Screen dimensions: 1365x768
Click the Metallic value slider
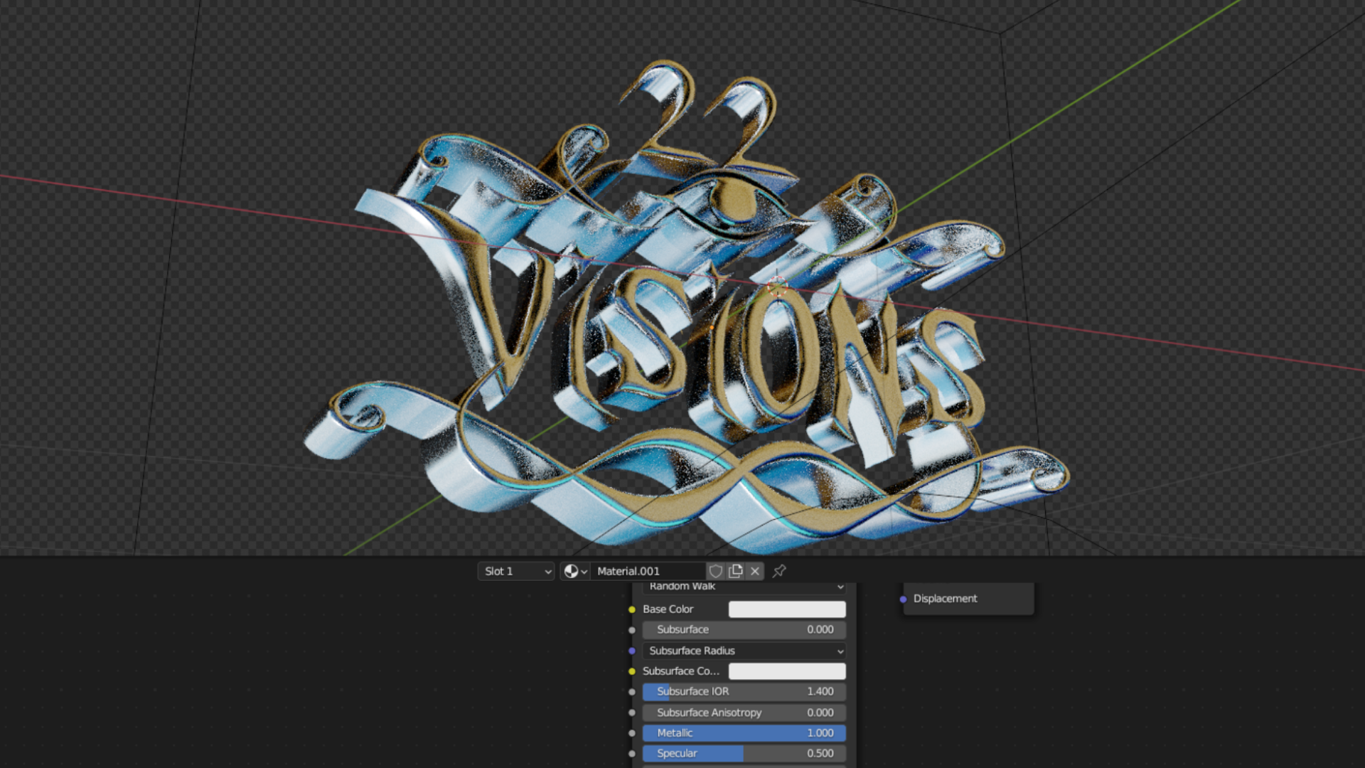744,733
